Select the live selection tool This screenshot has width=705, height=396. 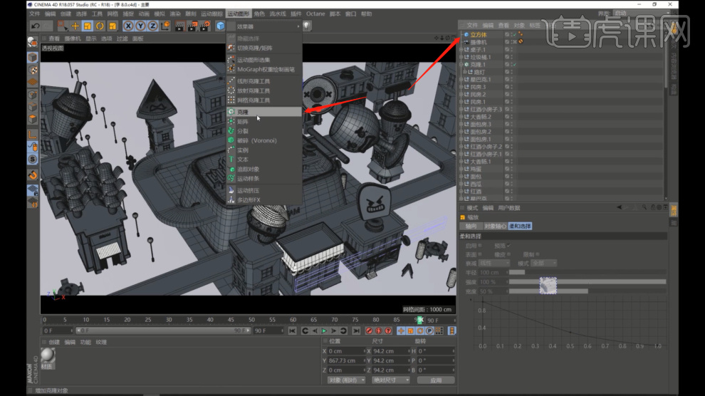pyautogui.click(x=62, y=26)
